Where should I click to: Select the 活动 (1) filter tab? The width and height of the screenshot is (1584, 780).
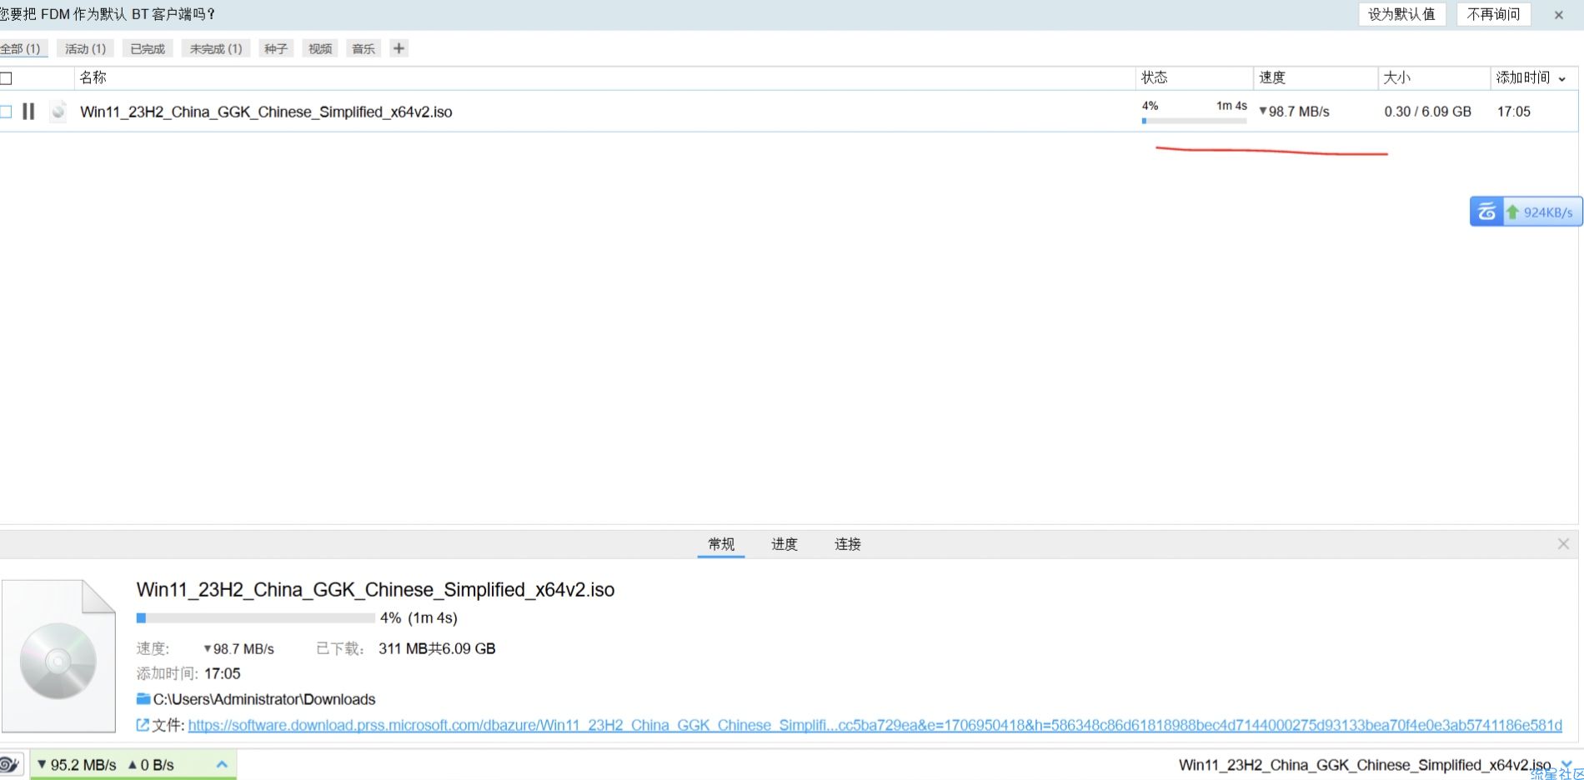(x=86, y=48)
